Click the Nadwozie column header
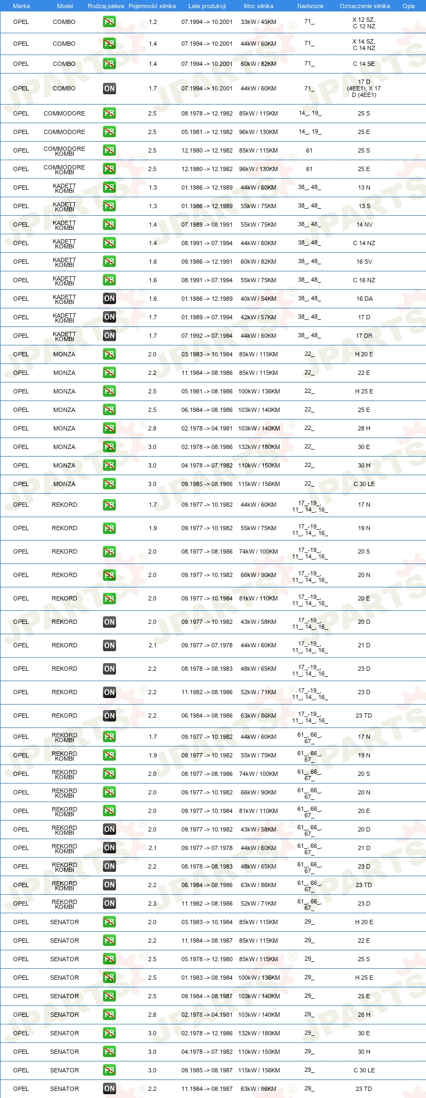Image resolution: width=426 pixels, height=1098 pixels. [311, 6]
